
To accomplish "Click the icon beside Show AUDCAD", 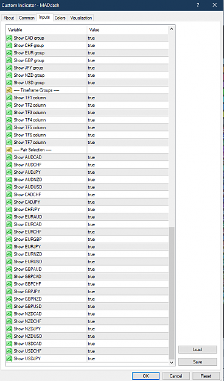I will tap(9, 157).
